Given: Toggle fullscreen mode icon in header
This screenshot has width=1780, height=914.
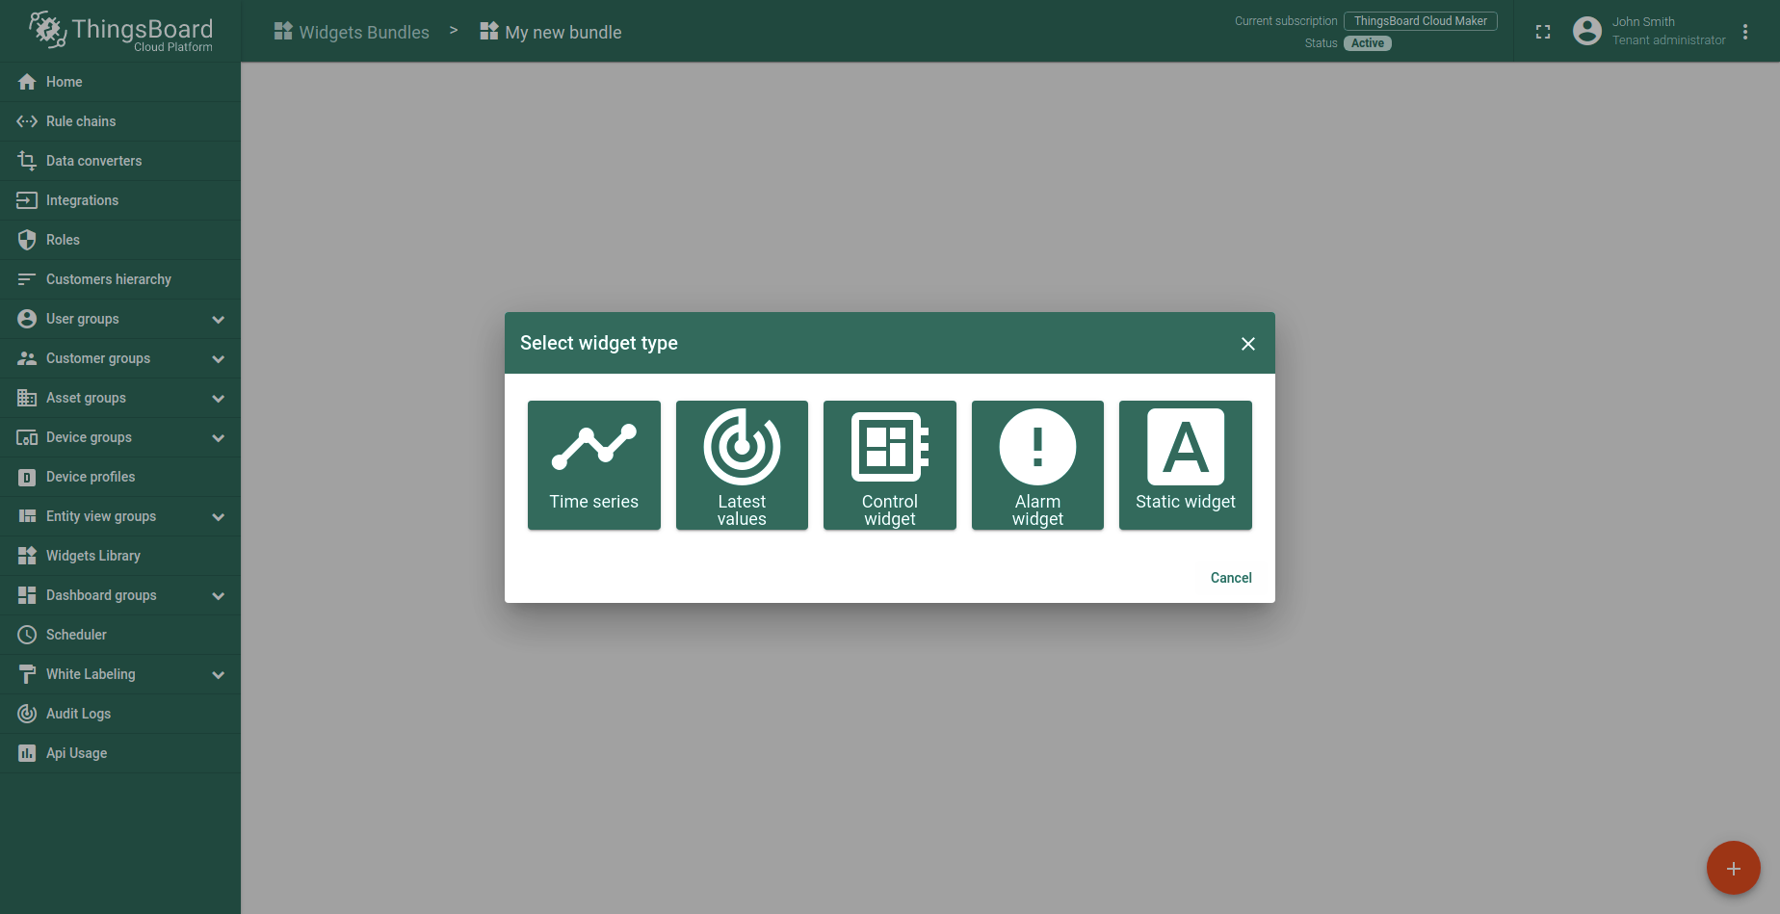Looking at the screenshot, I should pyautogui.click(x=1543, y=32).
